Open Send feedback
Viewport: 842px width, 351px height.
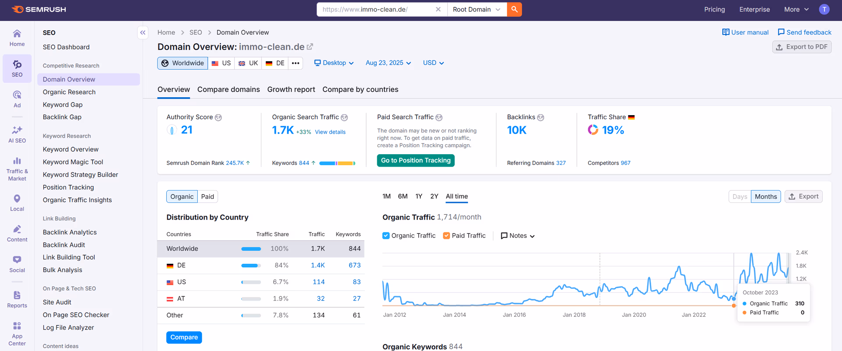coord(804,32)
